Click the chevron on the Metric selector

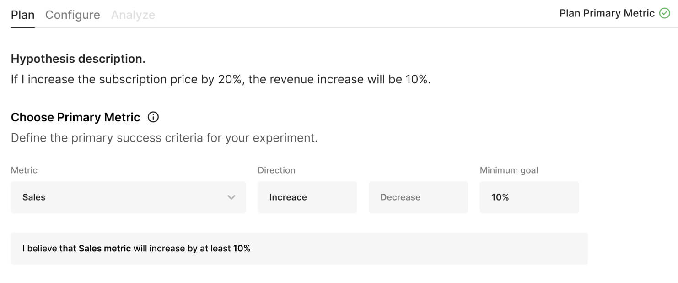point(231,197)
